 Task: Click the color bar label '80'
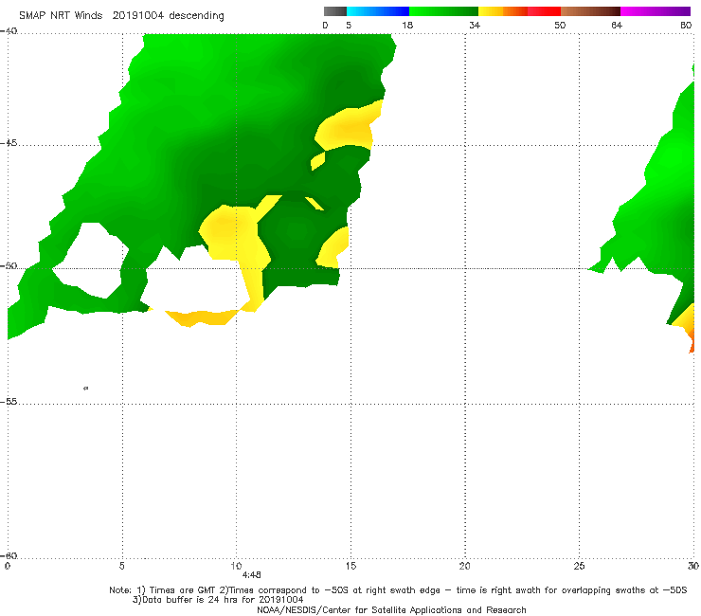686,26
